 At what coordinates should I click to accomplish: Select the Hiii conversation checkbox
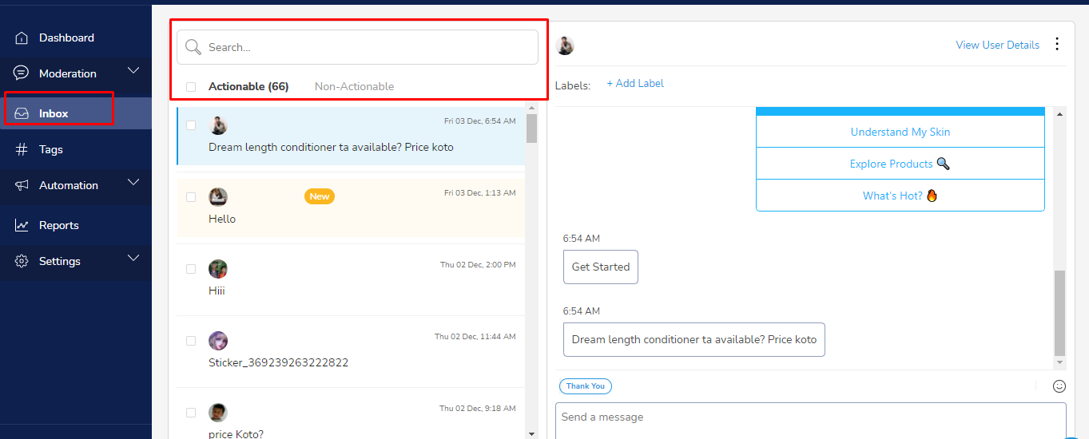(x=191, y=269)
